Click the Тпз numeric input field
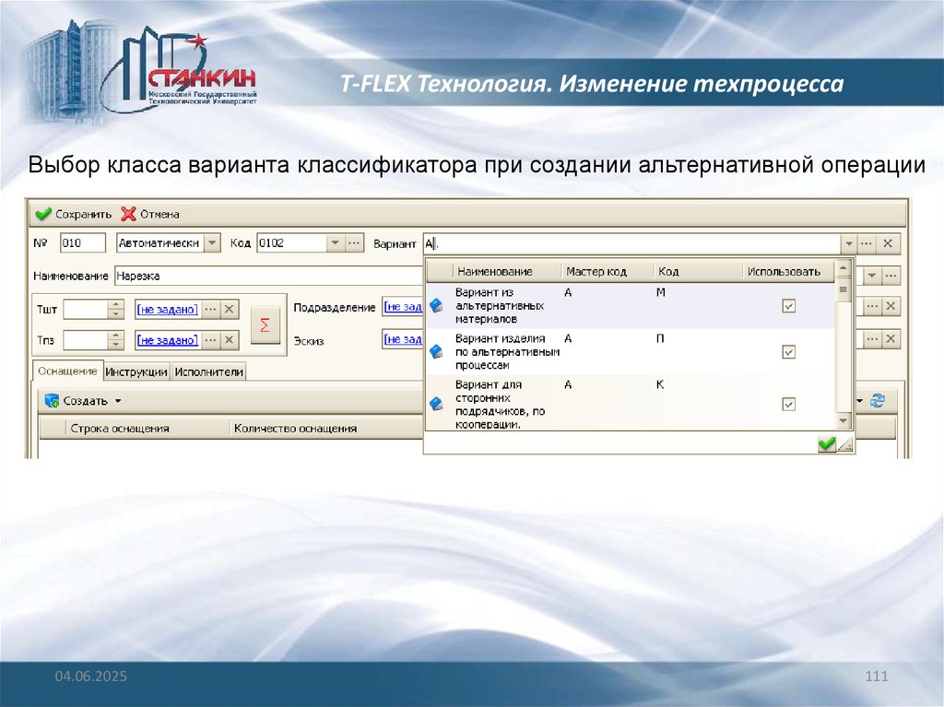The image size is (944, 707). (x=86, y=339)
